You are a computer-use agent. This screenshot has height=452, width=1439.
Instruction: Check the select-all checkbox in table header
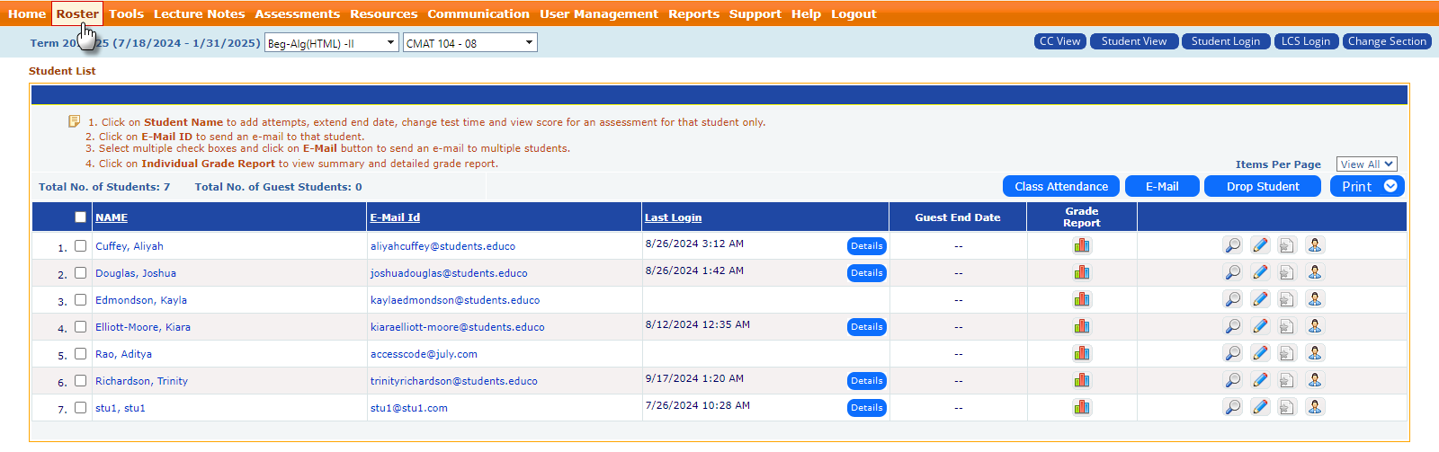pos(80,217)
